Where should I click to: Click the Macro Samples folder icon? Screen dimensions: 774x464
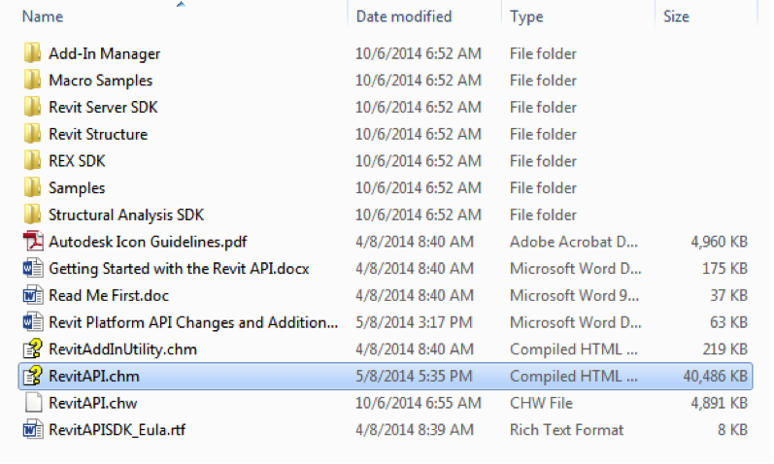coord(33,80)
